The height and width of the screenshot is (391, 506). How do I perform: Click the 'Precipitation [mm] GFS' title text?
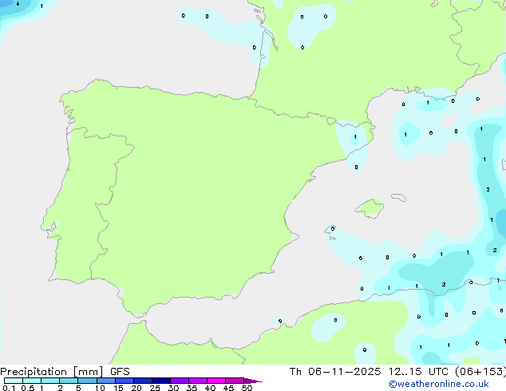tap(65, 372)
